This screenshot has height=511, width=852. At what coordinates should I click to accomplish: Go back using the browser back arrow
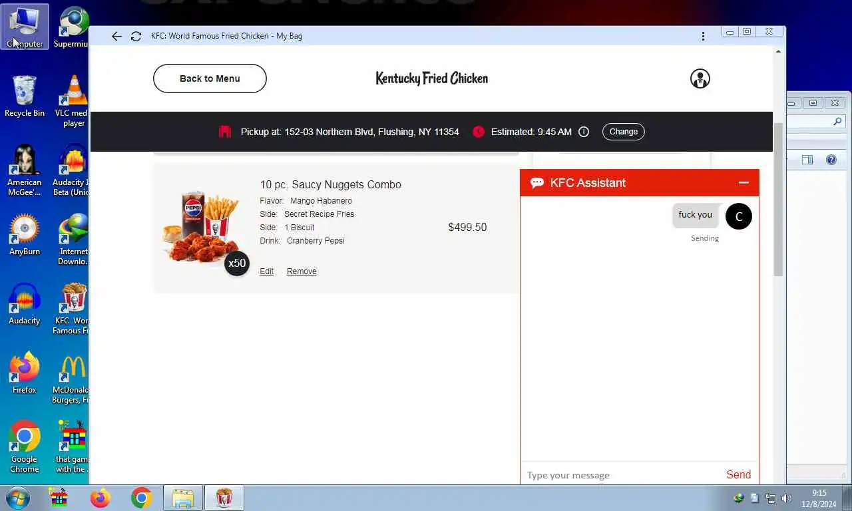pyautogui.click(x=116, y=36)
